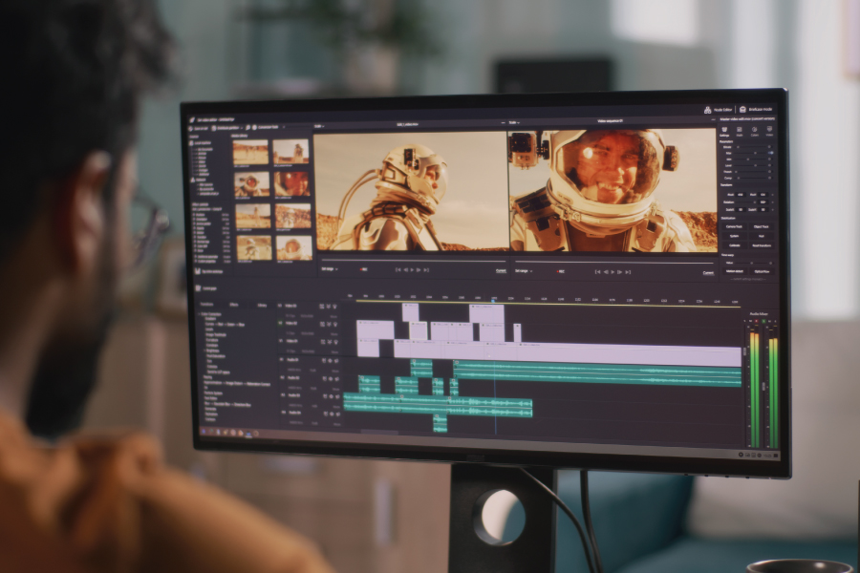Switch to the Effects tab

pos(234,305)
